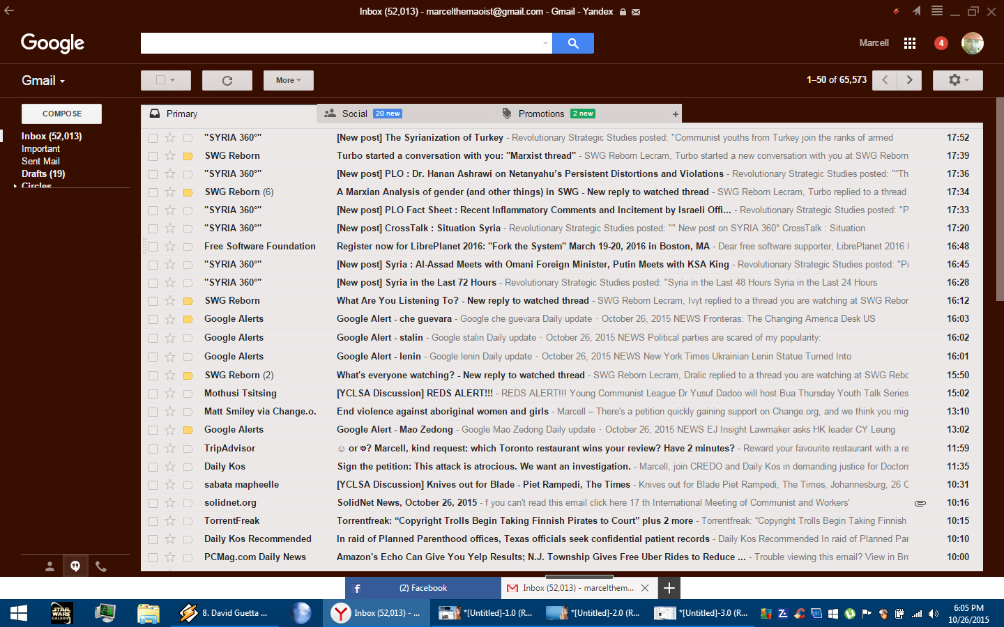This screenshot has width=1004, height=627.
Task: Open search options dropdown arrow
Action: pos(545,43)
